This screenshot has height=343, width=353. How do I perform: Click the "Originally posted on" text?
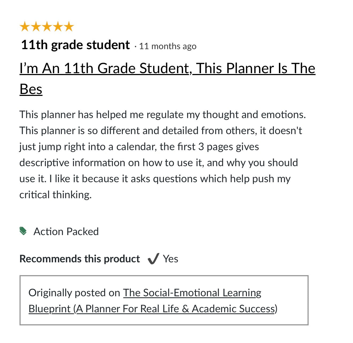[74, 293]
